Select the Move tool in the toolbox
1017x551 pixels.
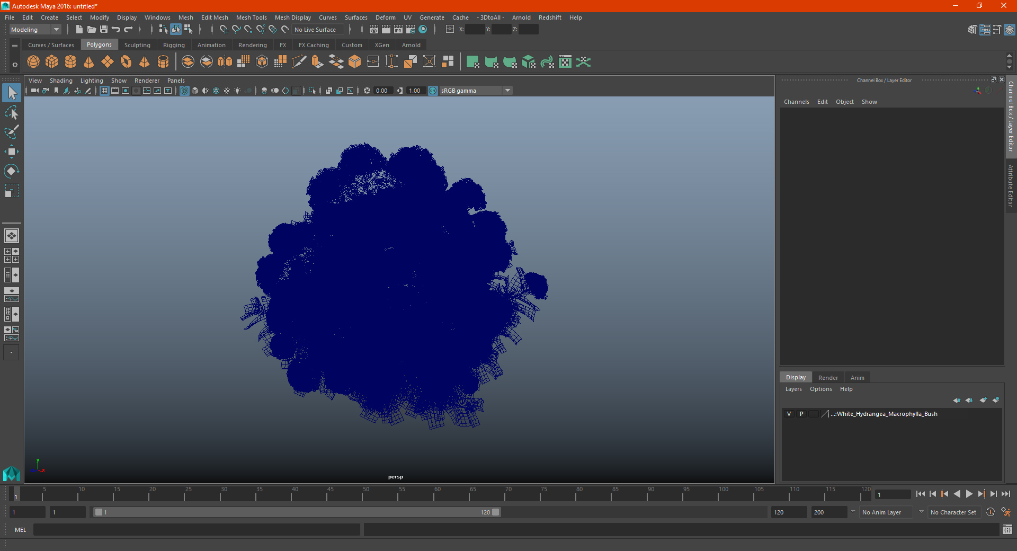pos(11,152)
